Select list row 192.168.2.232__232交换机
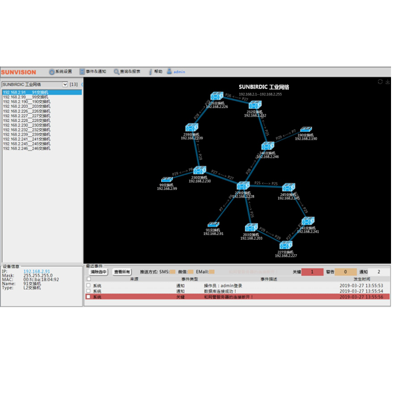393x393 pixels. (42, 130)
